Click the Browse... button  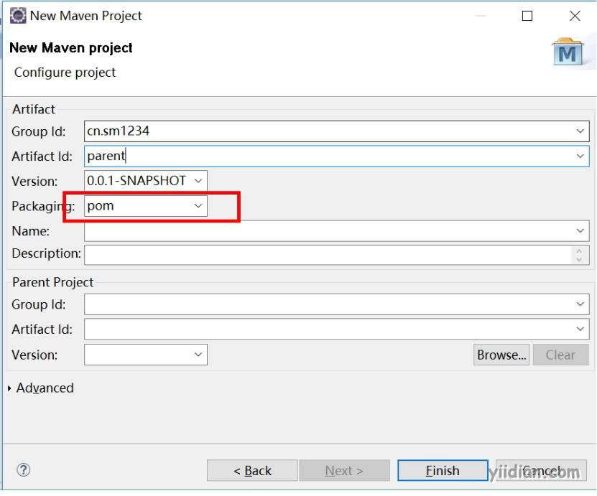501,355
